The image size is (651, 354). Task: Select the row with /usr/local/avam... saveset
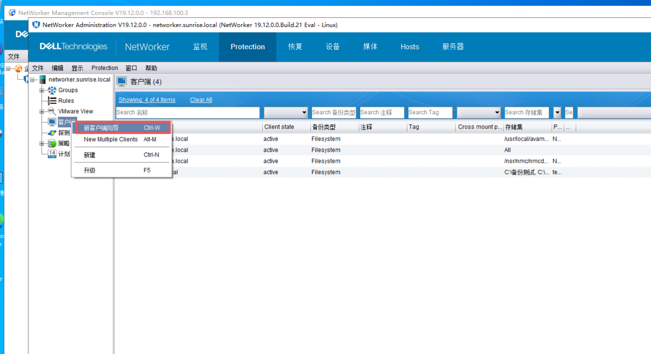click(383, 139)
